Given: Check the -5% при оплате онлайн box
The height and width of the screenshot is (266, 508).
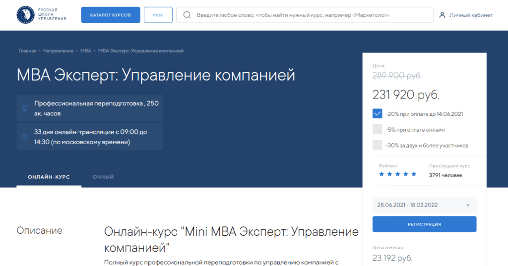Looking at the screenshot, I should point(377,129).
